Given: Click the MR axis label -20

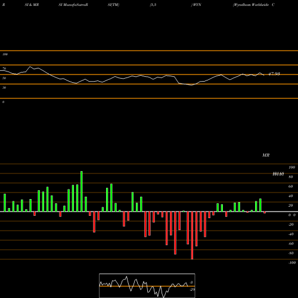Looking at the screenshot, I should coord(291,225).
